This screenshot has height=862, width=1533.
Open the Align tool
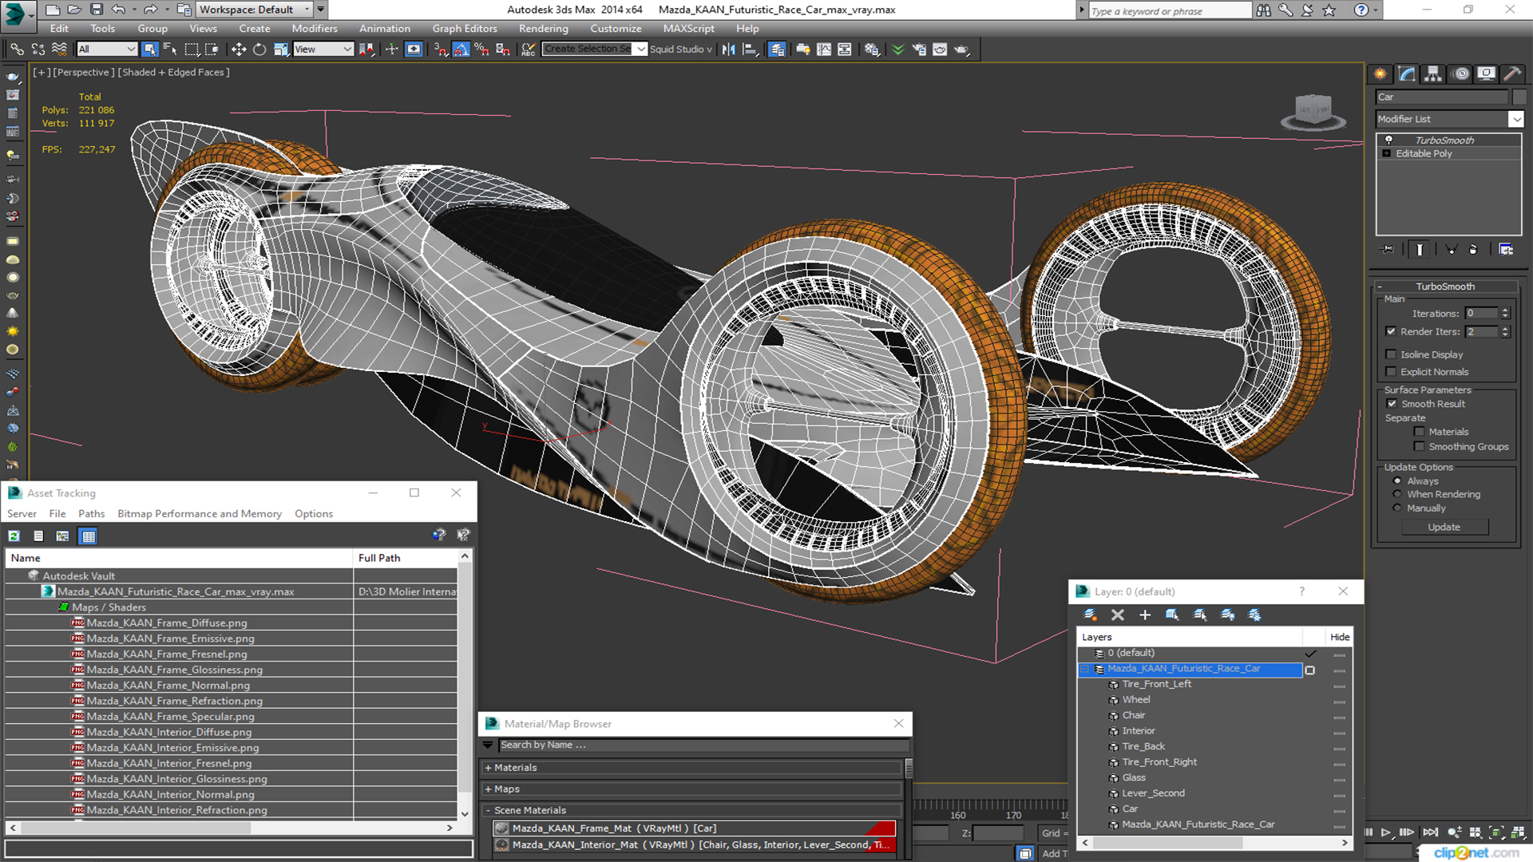click(750, 49)
